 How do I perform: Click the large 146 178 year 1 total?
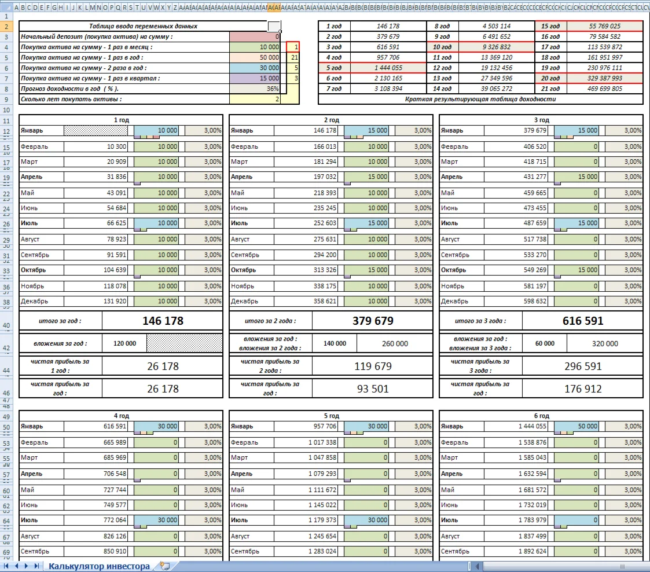tap(163, 321)
